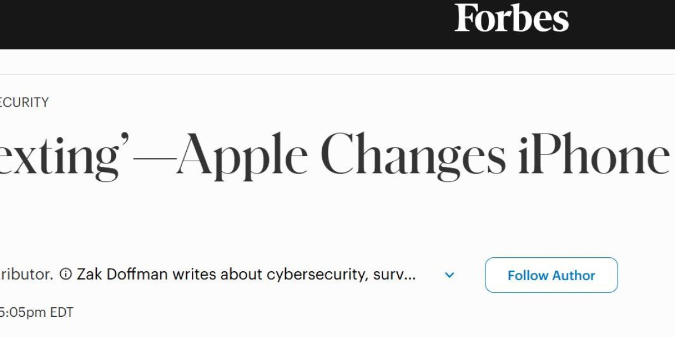Image resolution: width=675 pixels, height=337 pixels.
Task: Expand the author bio chevron
Action: [449, 275]
